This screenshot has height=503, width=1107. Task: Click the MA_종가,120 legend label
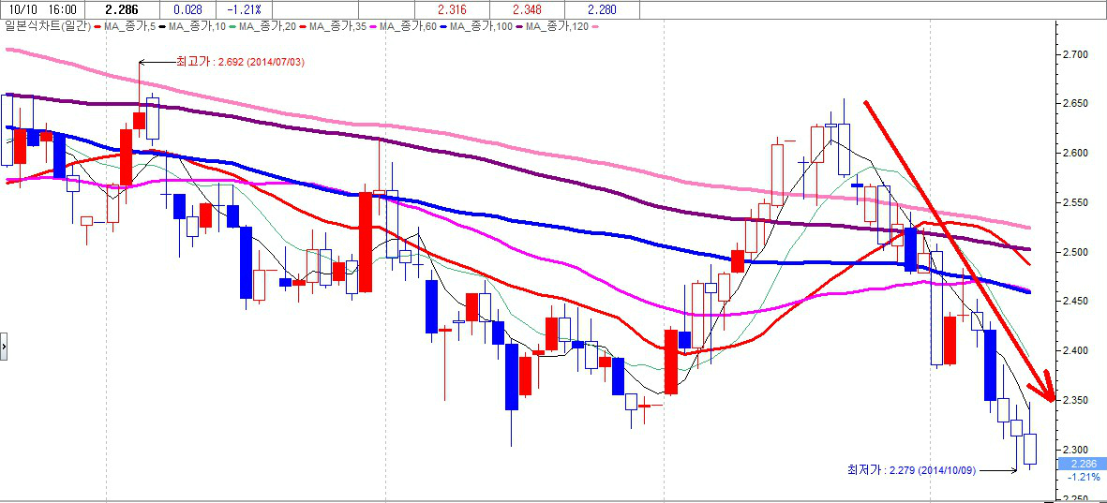pos(559,26)
